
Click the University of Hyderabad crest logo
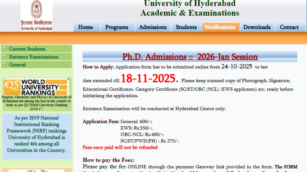(37, 10)
